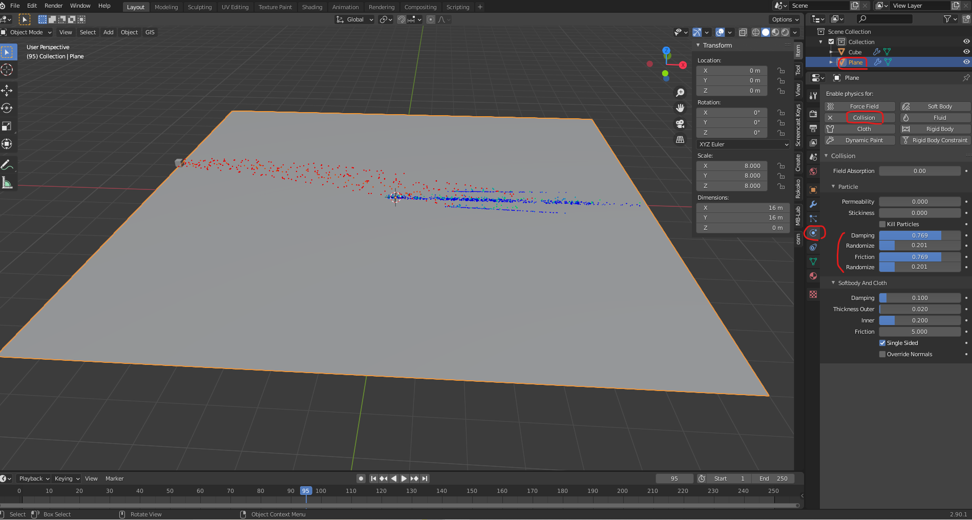Enable Rigid Body physics
The width and height of the screenshot is (972, 520).
coord(936,129)
